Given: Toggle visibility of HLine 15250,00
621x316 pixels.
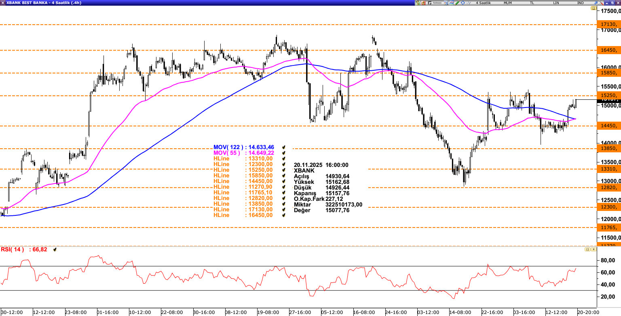Looking at the screenshot, I should 284,170.
